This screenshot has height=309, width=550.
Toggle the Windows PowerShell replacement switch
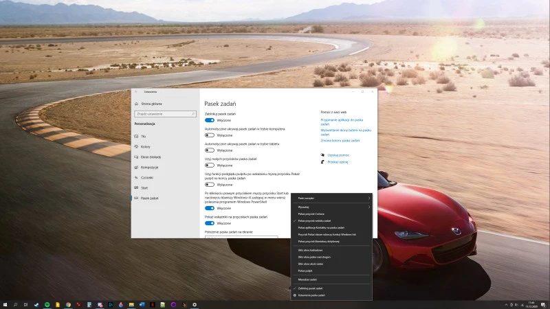point(210,208)
